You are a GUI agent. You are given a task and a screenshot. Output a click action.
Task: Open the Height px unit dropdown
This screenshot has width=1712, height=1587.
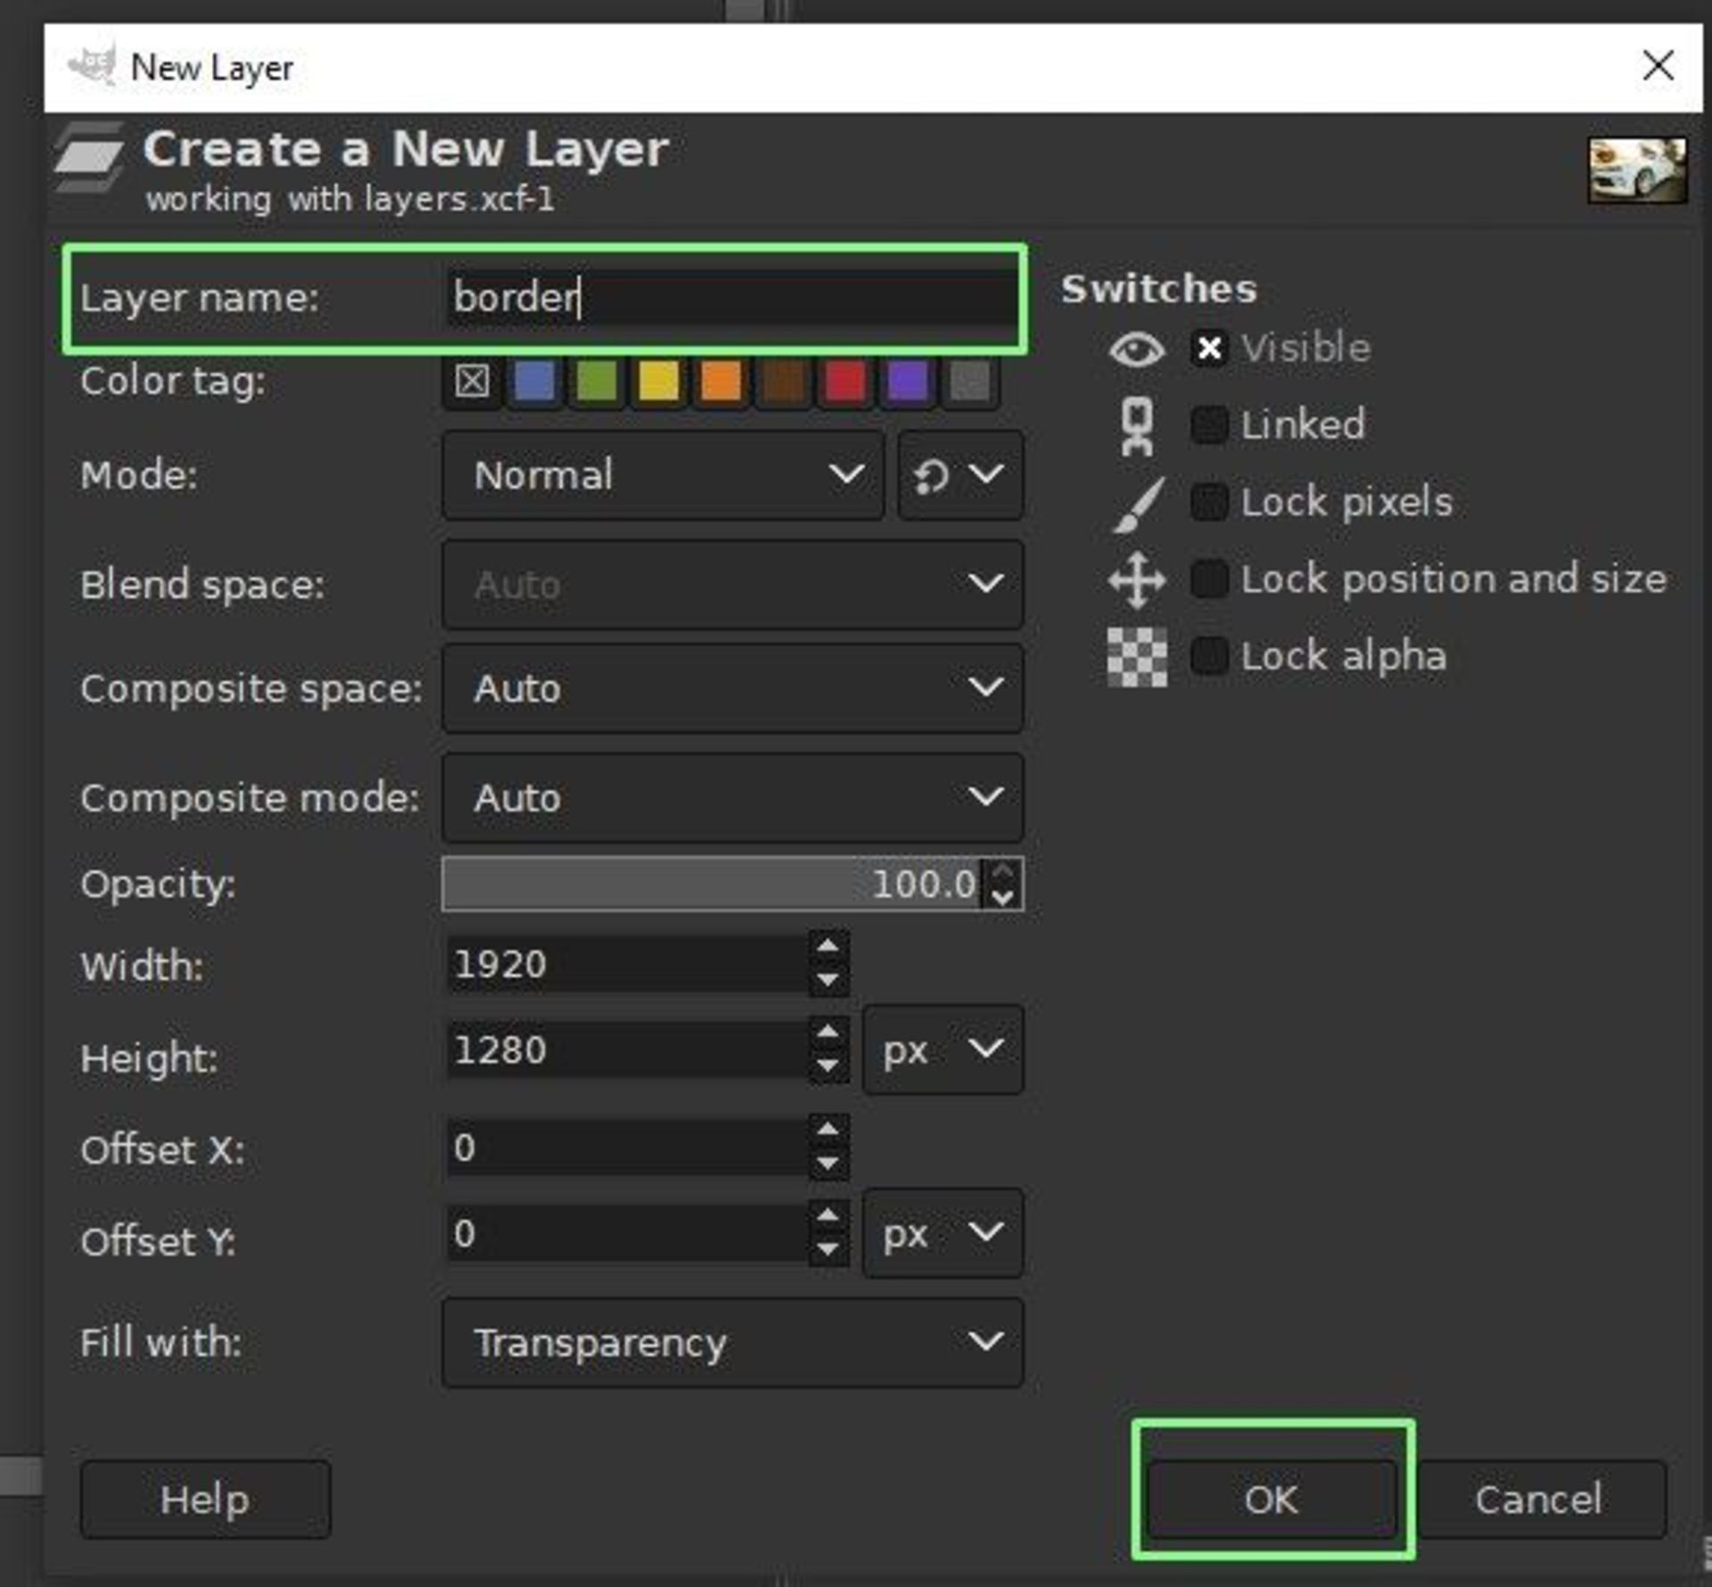[942, 1050]
